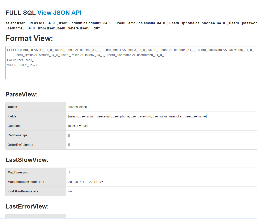
Task: Click the [user.id = null] value
Action: 78,126
